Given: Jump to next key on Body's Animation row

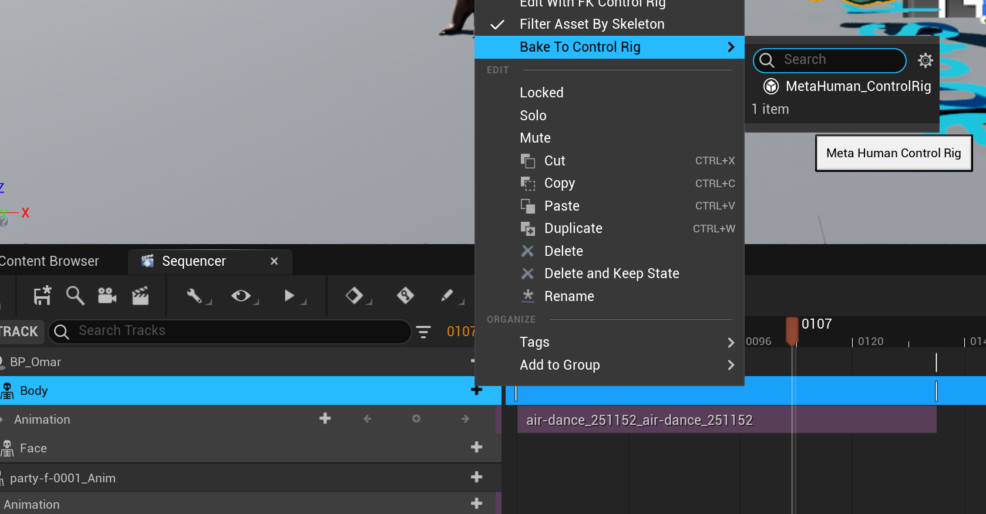Looking at the screenshot, I should pyautogui.click(x=465, y=419).
